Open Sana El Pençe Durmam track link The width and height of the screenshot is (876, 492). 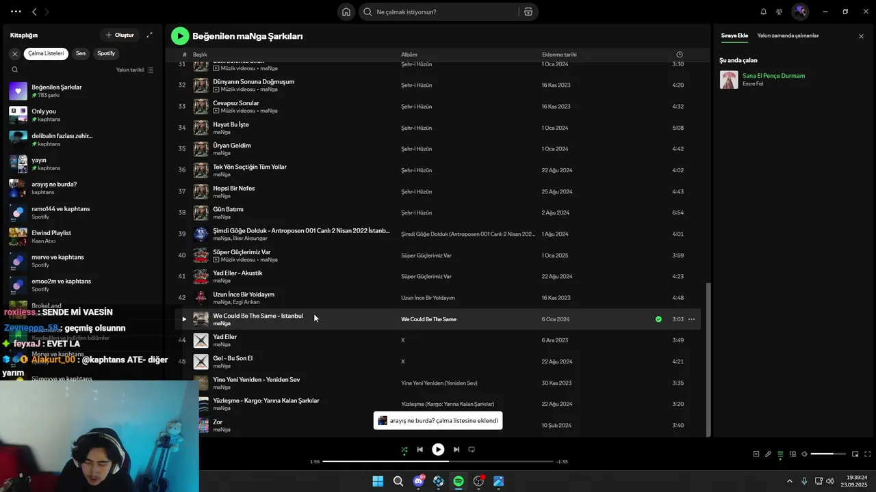tap(773, 76)
